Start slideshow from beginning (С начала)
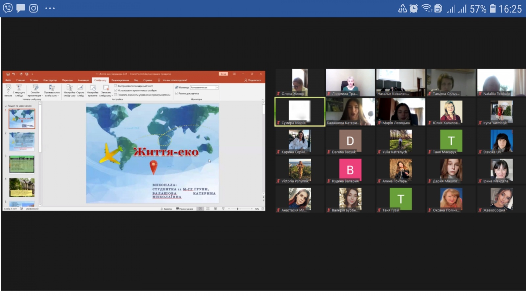This screenshot has width=526, height=296. click(x=9, y=90)
